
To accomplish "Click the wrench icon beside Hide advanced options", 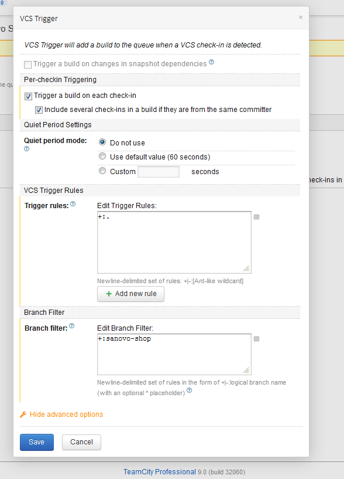I will coord(23,415).
